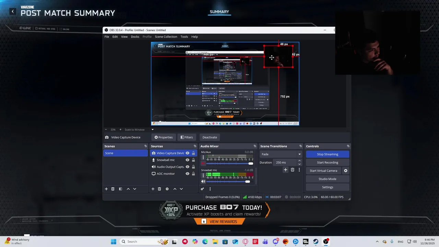Open the File menu in OBS
The image size is (439, 247).
(x=107, y=37)
